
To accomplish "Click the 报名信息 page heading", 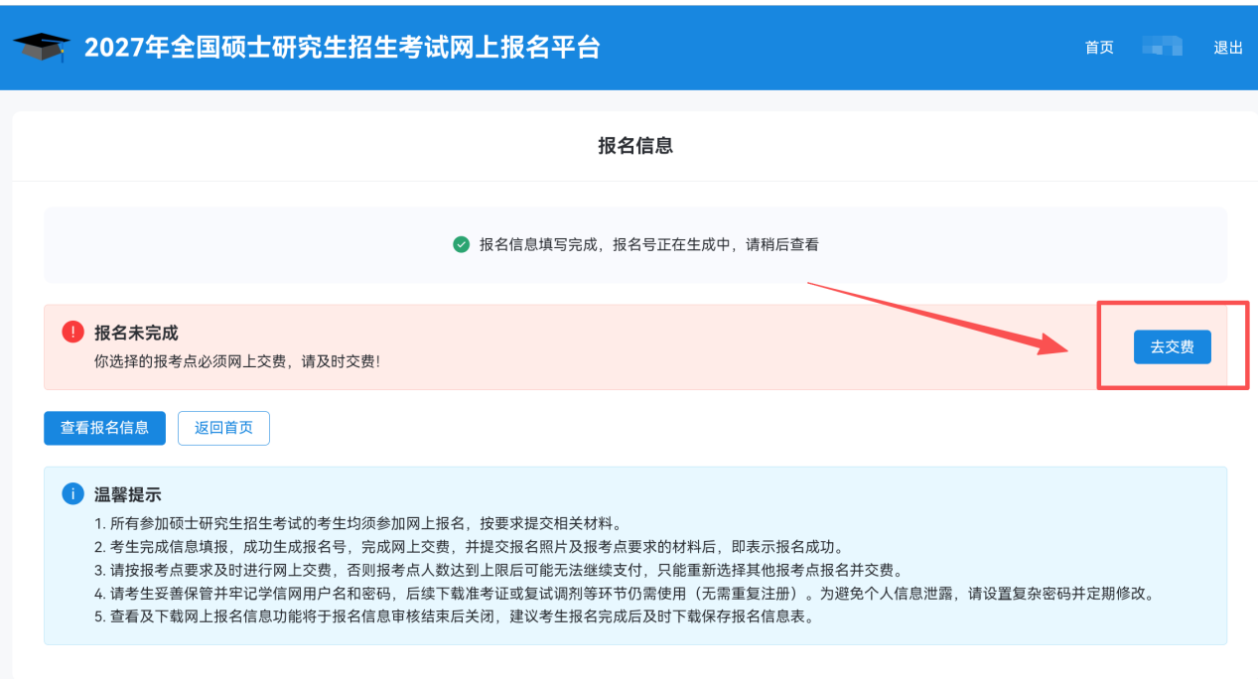I will (635, 146).
